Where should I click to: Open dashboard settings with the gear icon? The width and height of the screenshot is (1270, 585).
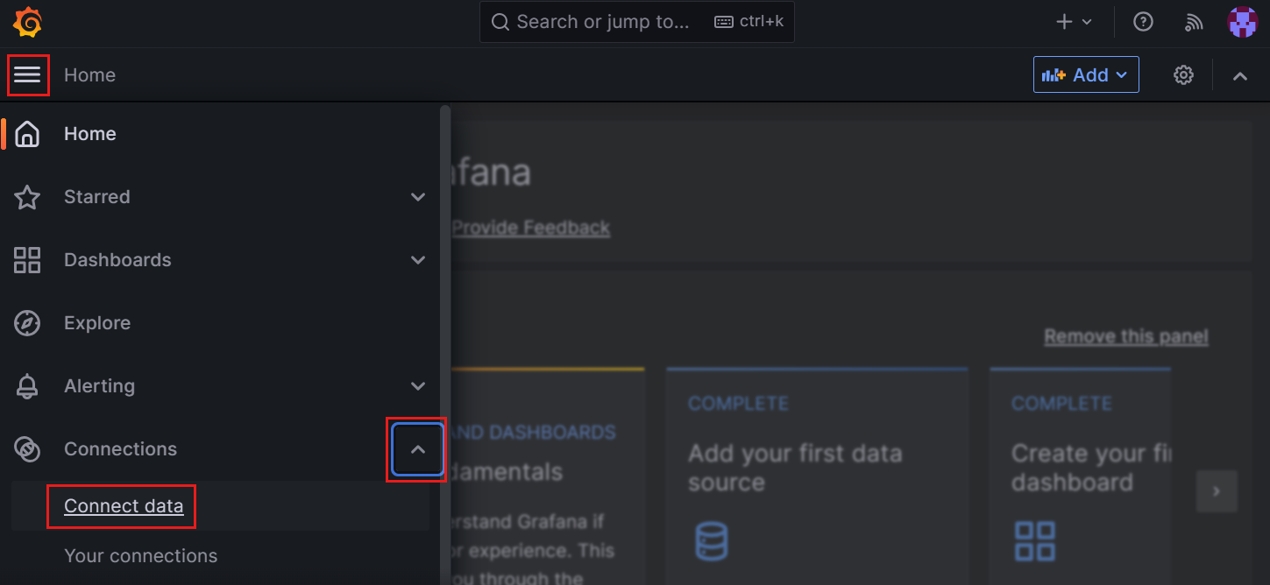[1183, 74]
